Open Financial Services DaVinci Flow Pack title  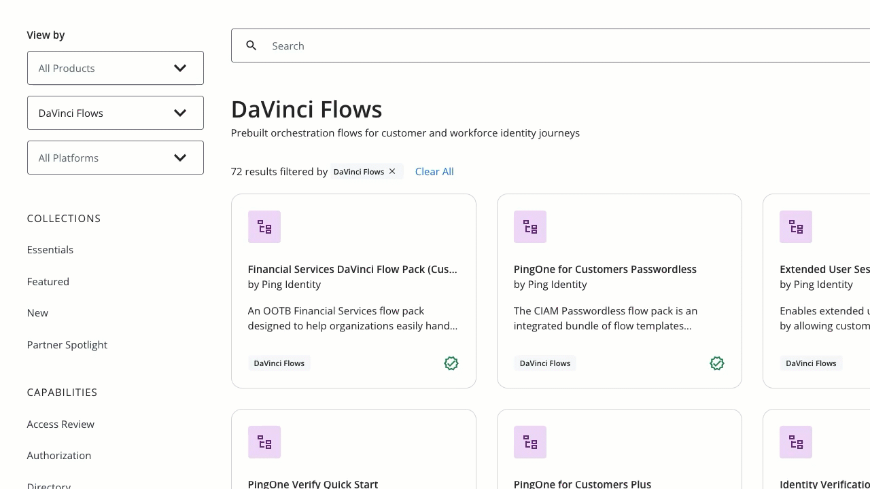pyautogui.click(x=353, y=269)
